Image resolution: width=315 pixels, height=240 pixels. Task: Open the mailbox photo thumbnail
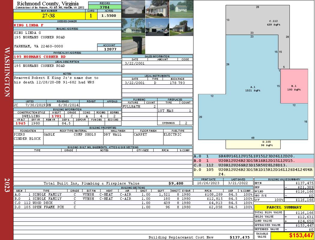(x=133, y=45)
